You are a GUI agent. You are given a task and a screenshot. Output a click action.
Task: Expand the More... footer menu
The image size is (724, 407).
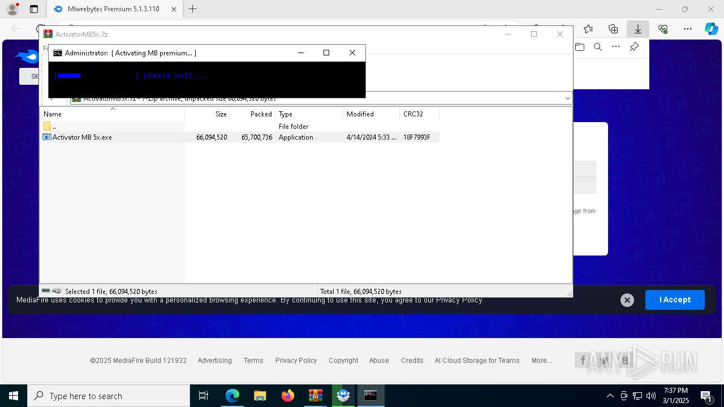(x=541, y=361)
